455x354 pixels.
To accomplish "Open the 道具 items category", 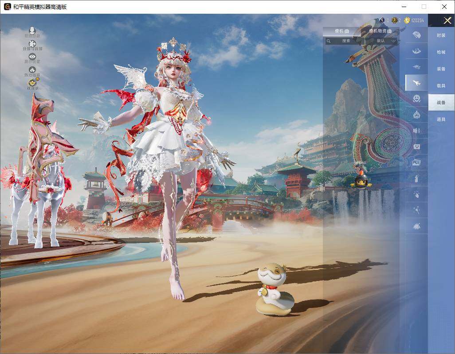I will click(x=441, y=119).
